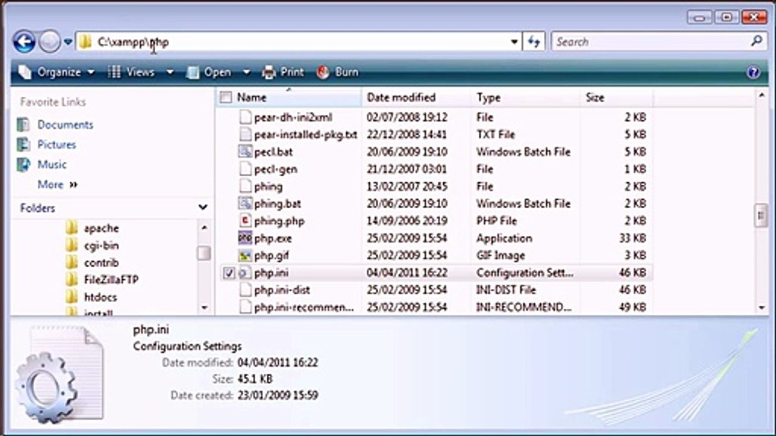Click the php.ini-recommended file icon

click(245, 307)
